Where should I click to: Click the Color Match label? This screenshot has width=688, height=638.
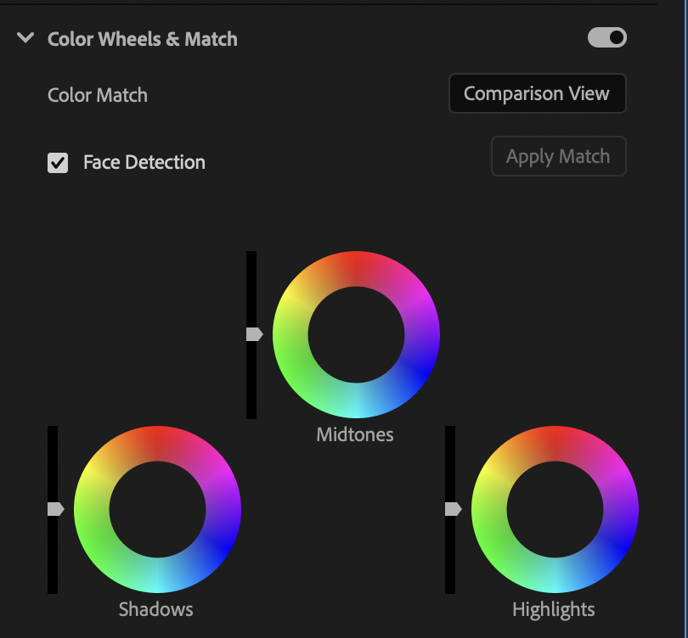click(x=98, y=95)
